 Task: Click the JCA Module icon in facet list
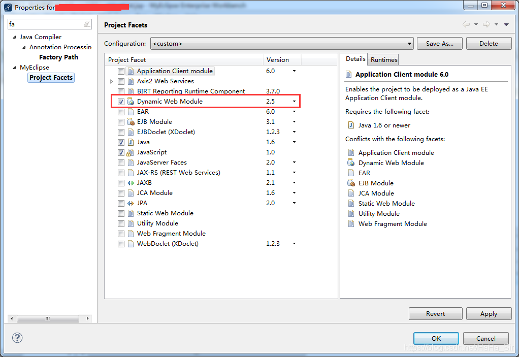[x=131, y=193]
